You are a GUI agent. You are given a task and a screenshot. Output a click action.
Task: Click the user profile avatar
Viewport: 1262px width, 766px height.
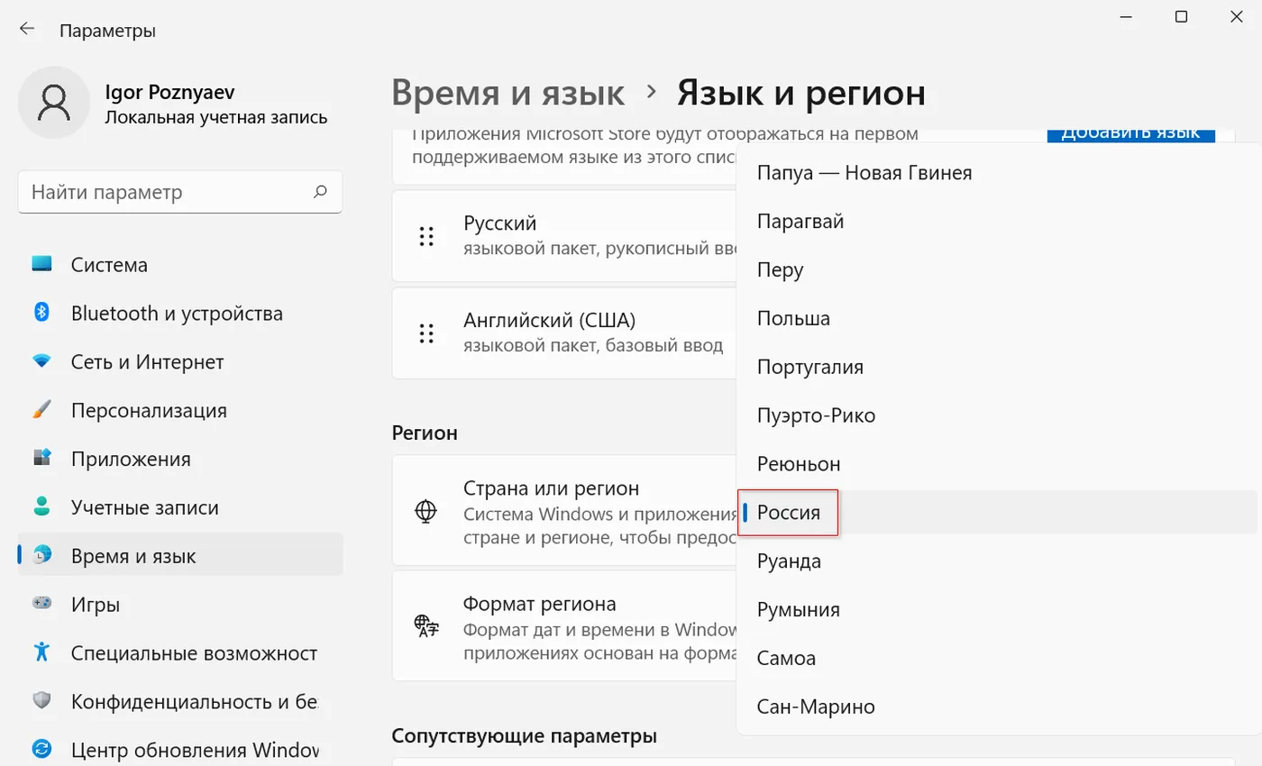tap(54, 103)
